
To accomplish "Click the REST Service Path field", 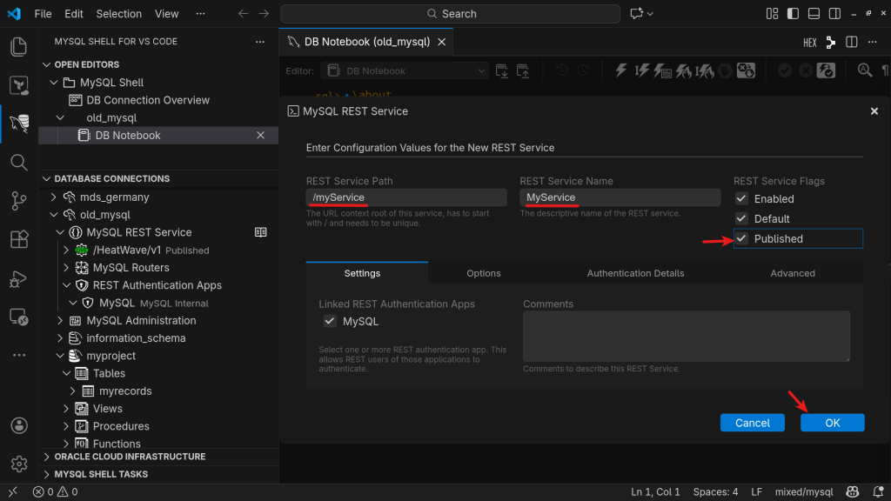I will click(405, 197).
